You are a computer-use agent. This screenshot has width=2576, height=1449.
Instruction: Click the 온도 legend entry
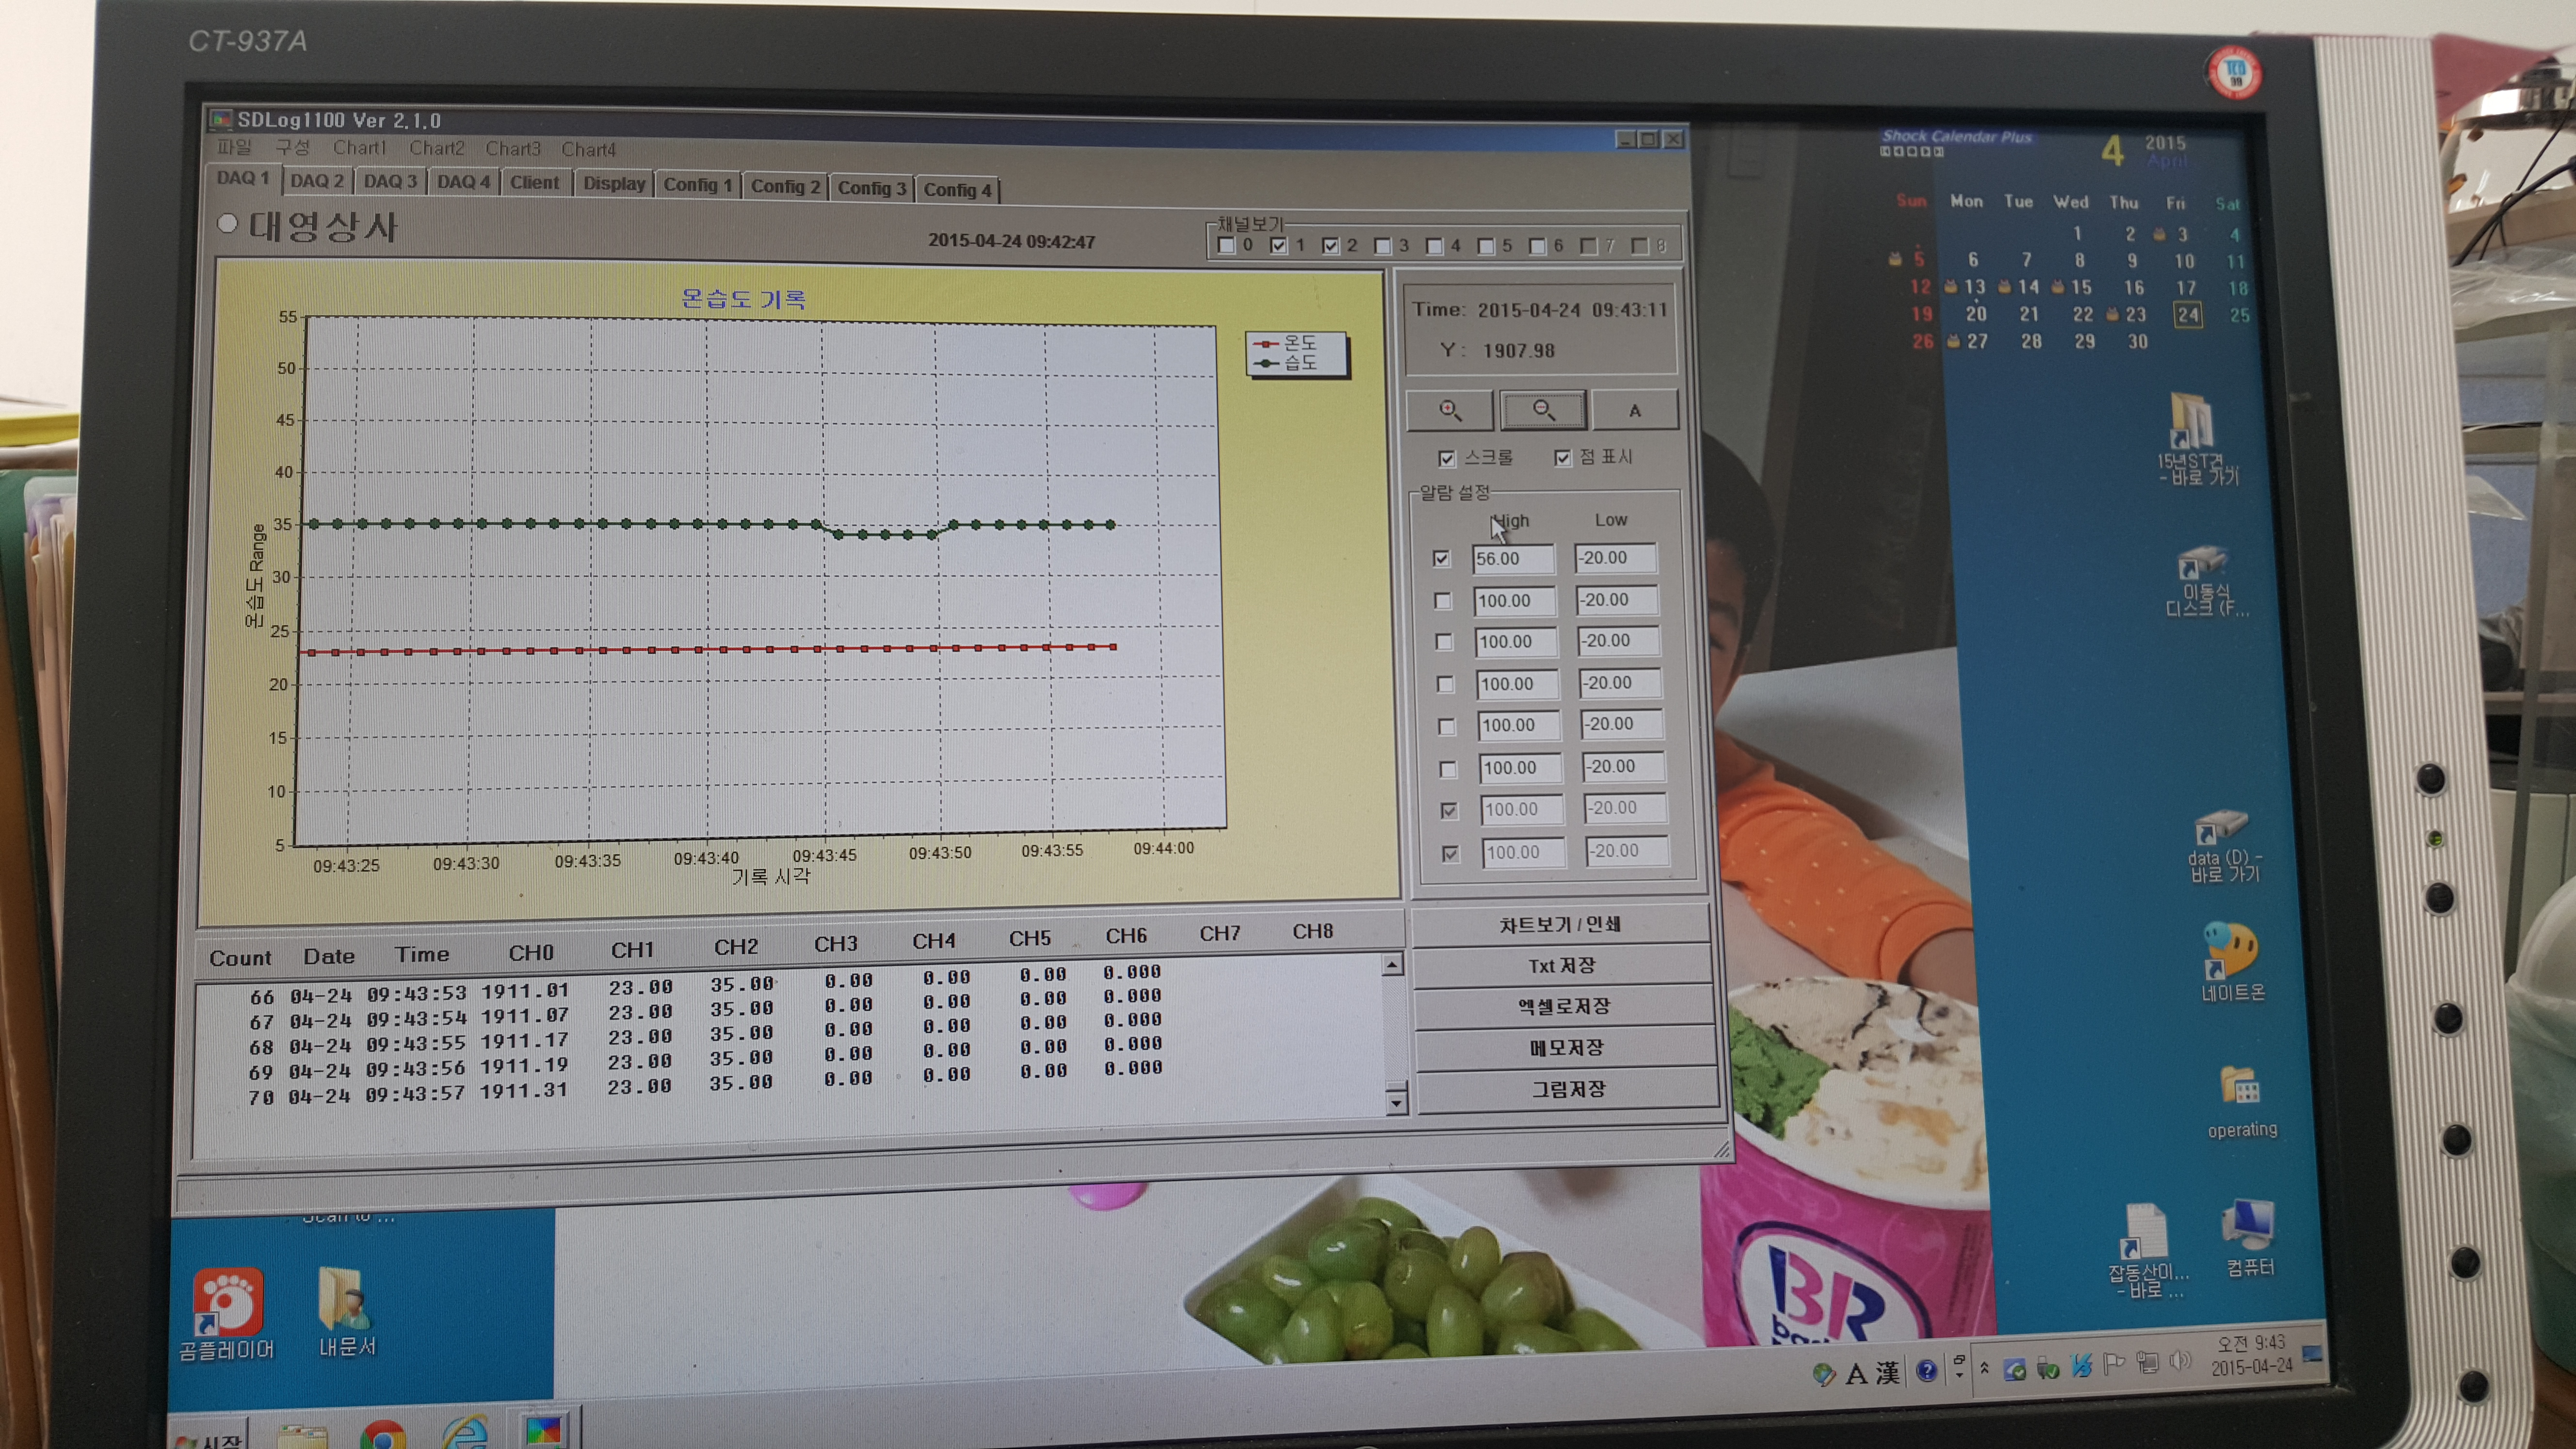coord(1287,343)
